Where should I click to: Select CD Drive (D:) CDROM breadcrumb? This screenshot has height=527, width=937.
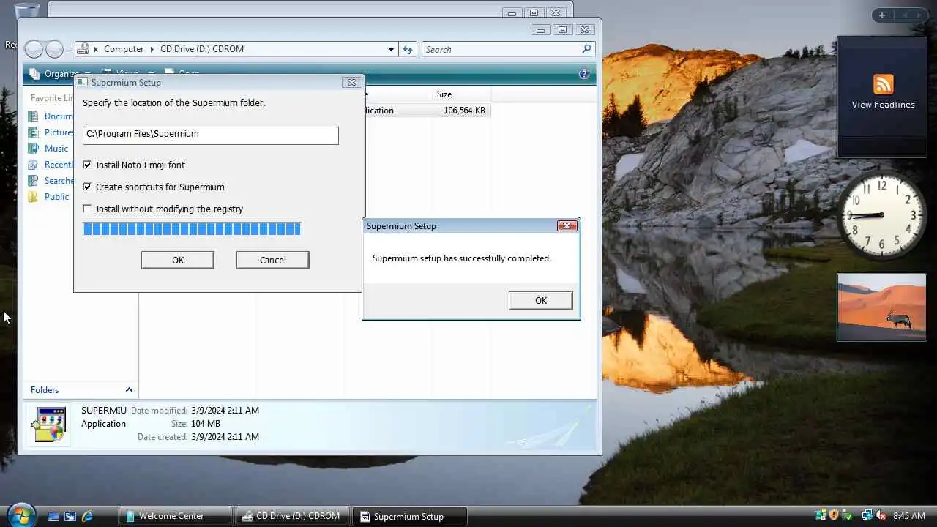coord(202,49)
